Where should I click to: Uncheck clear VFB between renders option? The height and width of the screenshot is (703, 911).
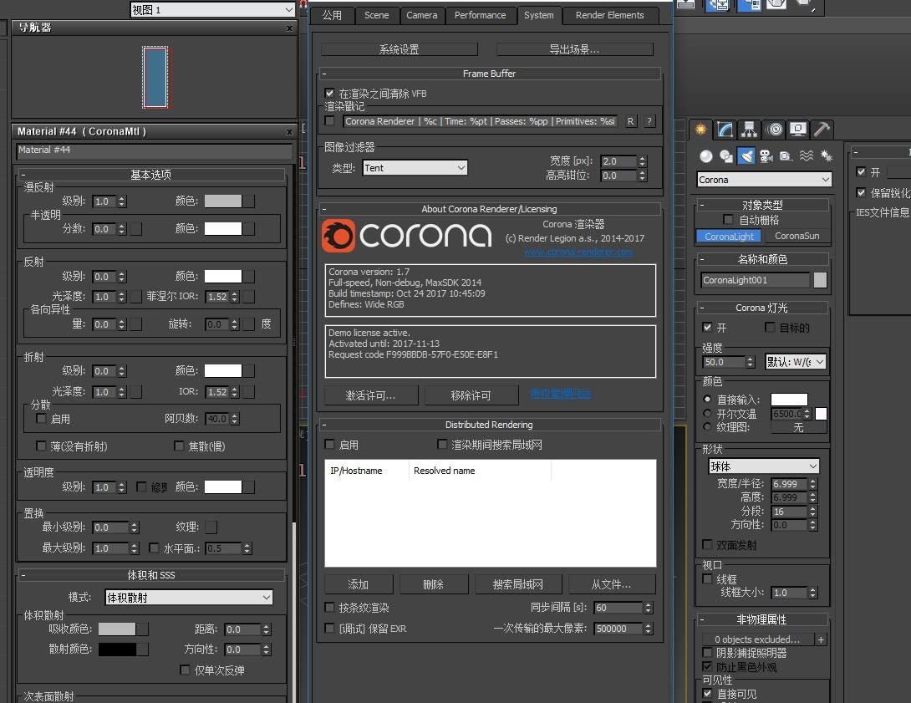tap(329, 93)
